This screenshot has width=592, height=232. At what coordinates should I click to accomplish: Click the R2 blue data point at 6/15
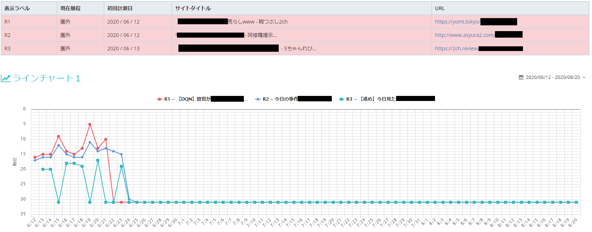(x=59, y=145)
